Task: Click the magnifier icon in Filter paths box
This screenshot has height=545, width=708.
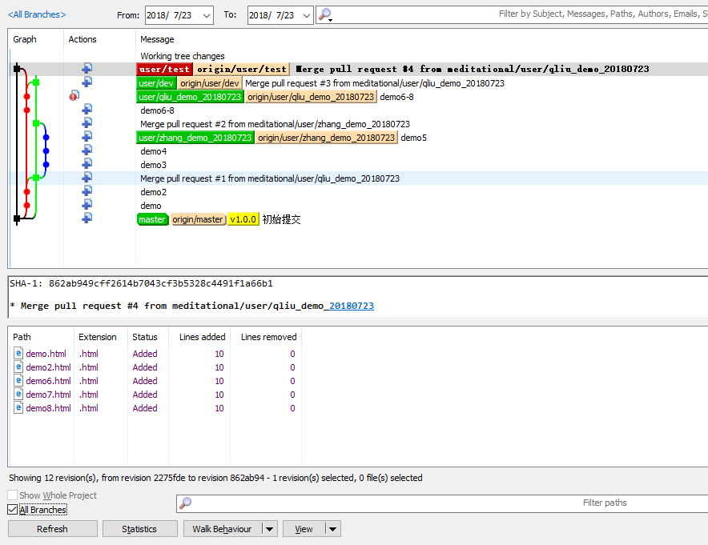Action: pyautogui.click(x=186, y=503)
